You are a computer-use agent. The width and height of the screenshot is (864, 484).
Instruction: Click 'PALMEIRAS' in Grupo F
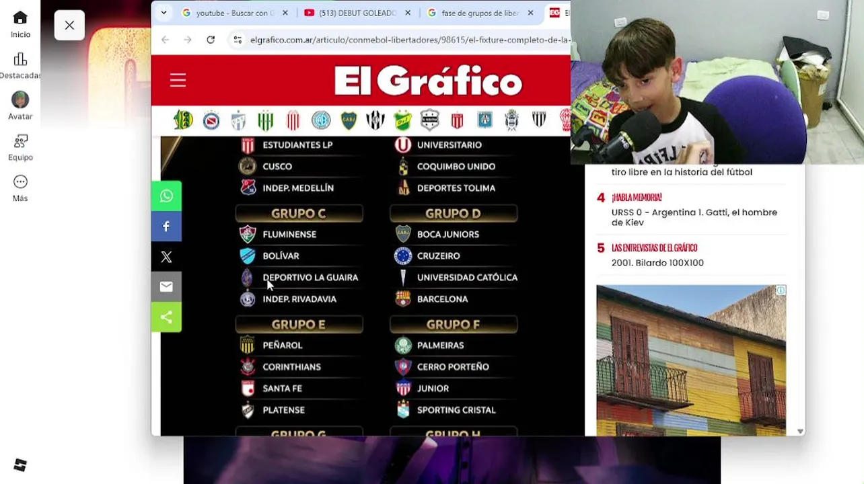click(x=440, y=346)
